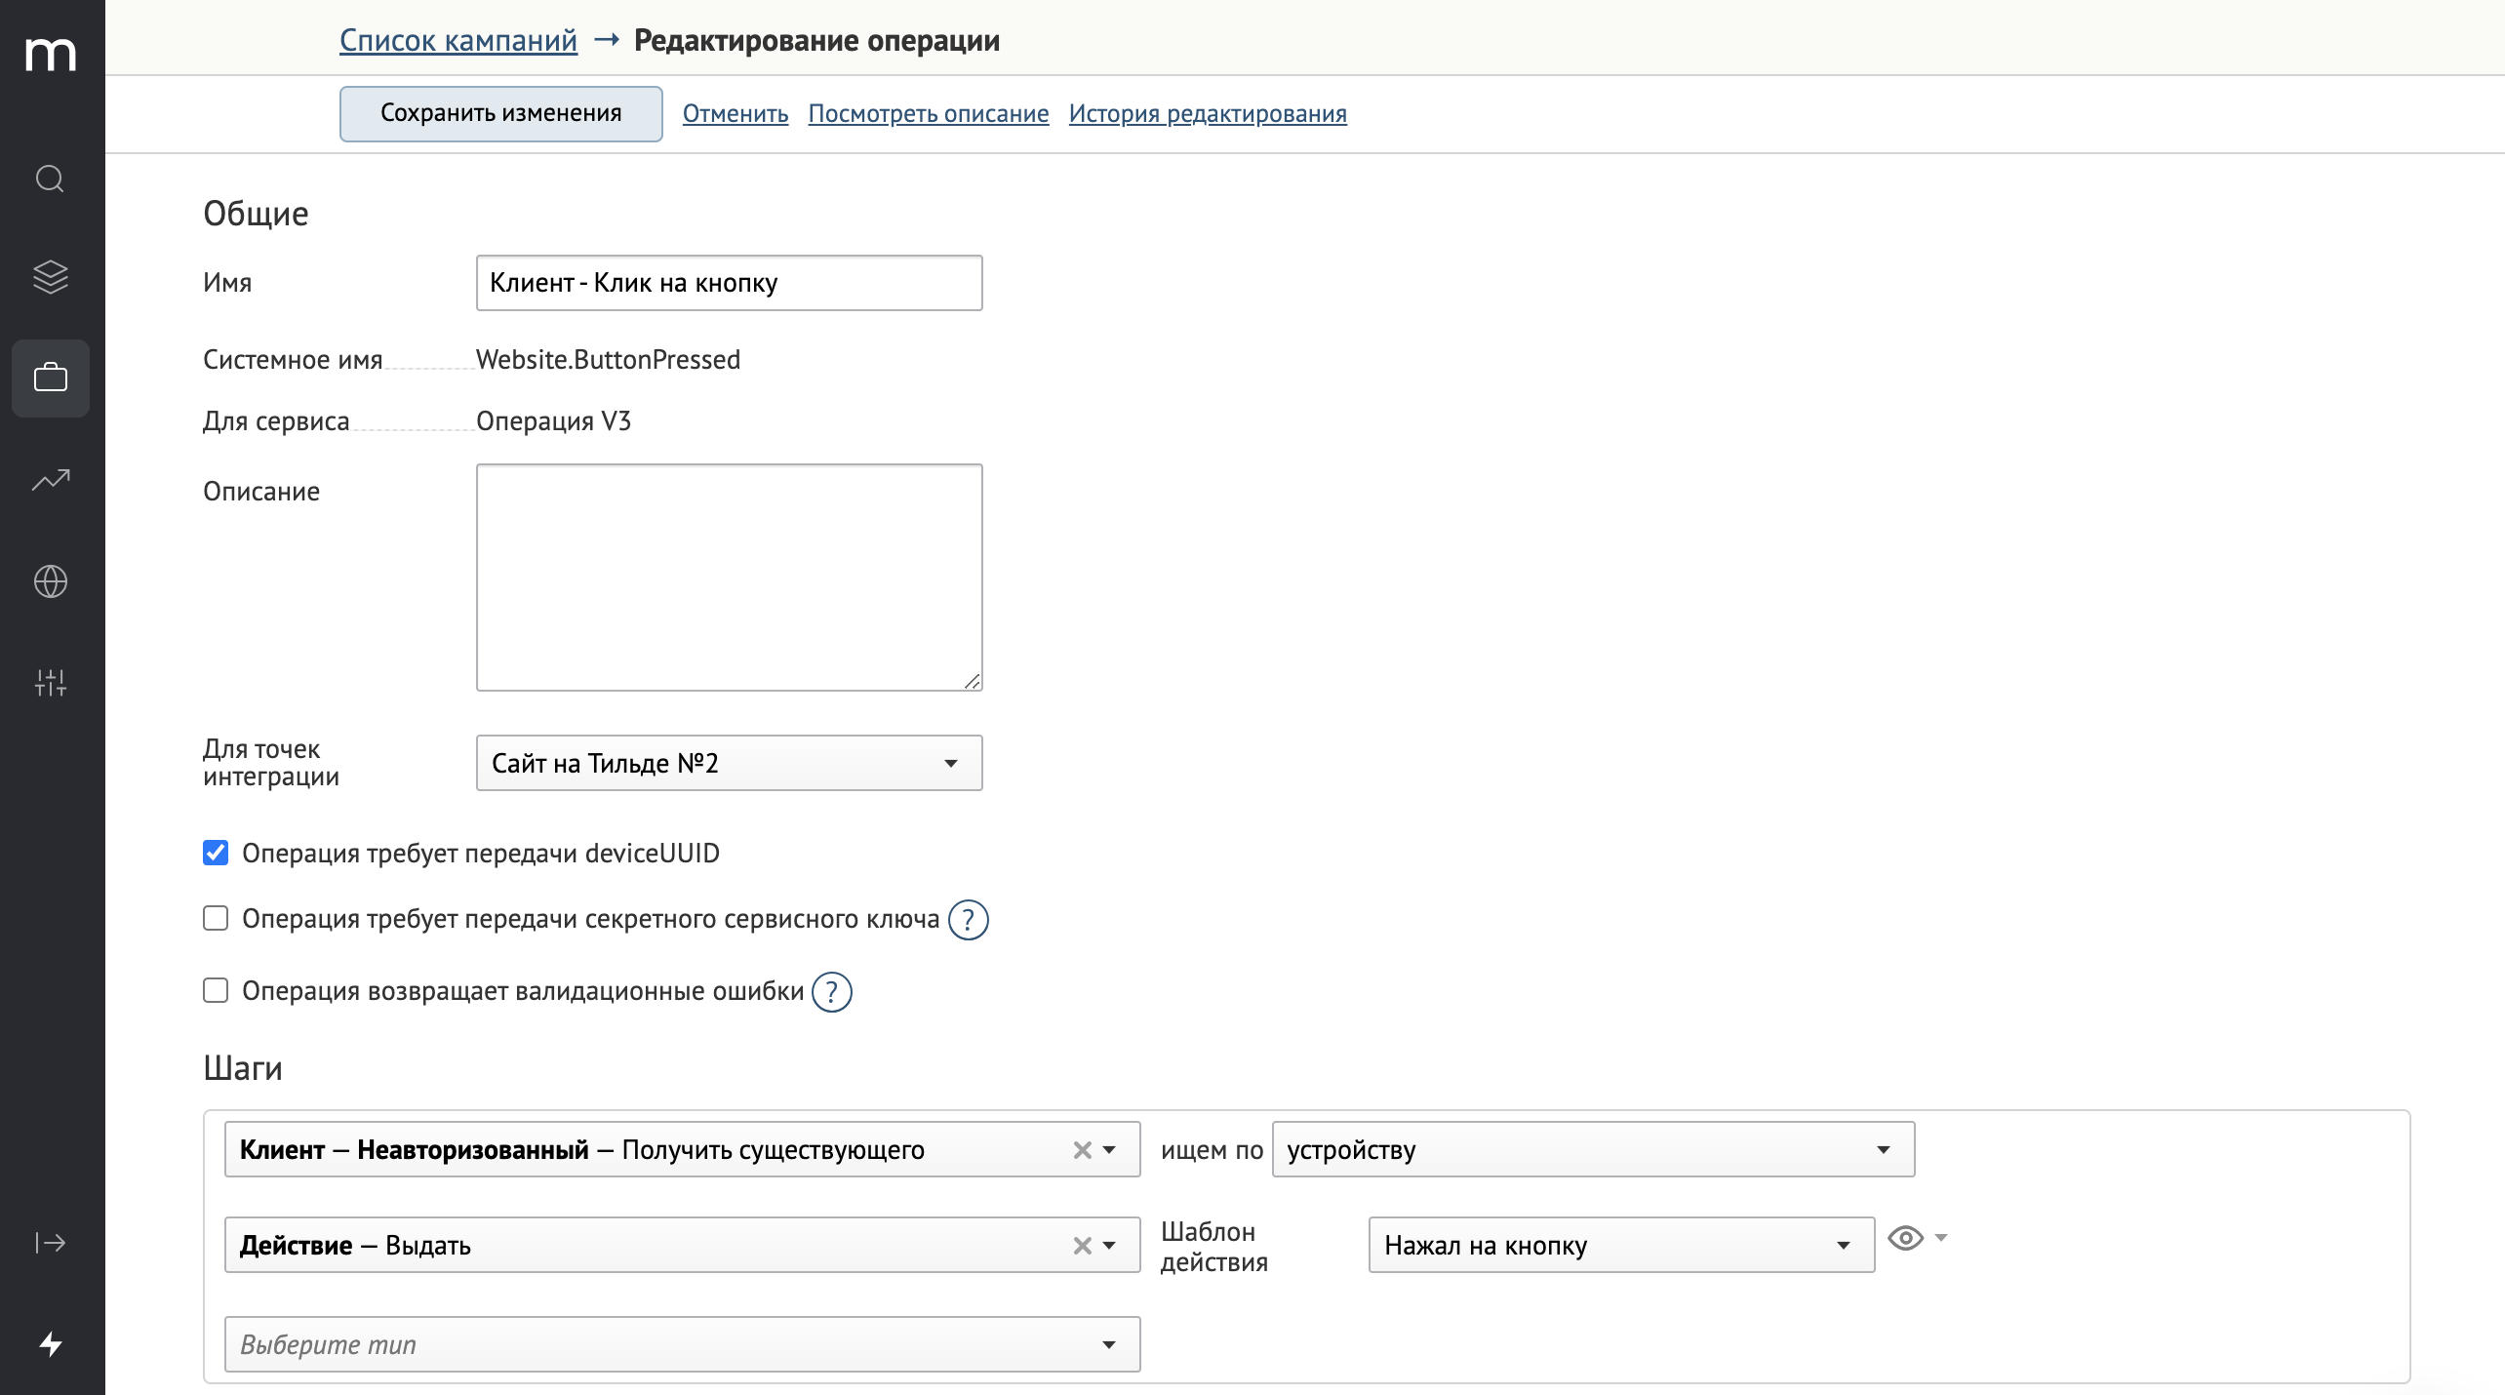Enable the validation errors checkbox
2505x1395 pixels.
pyautogui.click(x=216, y=990)
